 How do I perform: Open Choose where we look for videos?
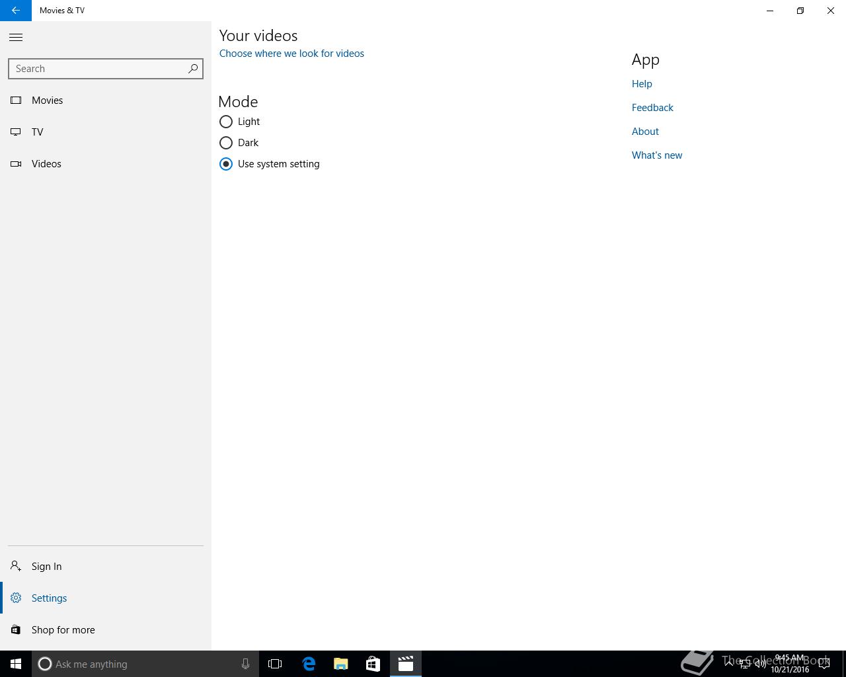291,54
